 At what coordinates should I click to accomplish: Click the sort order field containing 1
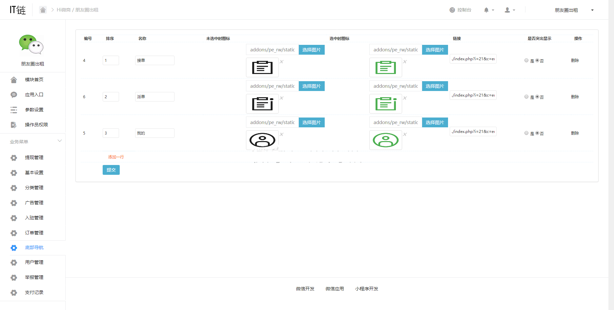(111, 60)
